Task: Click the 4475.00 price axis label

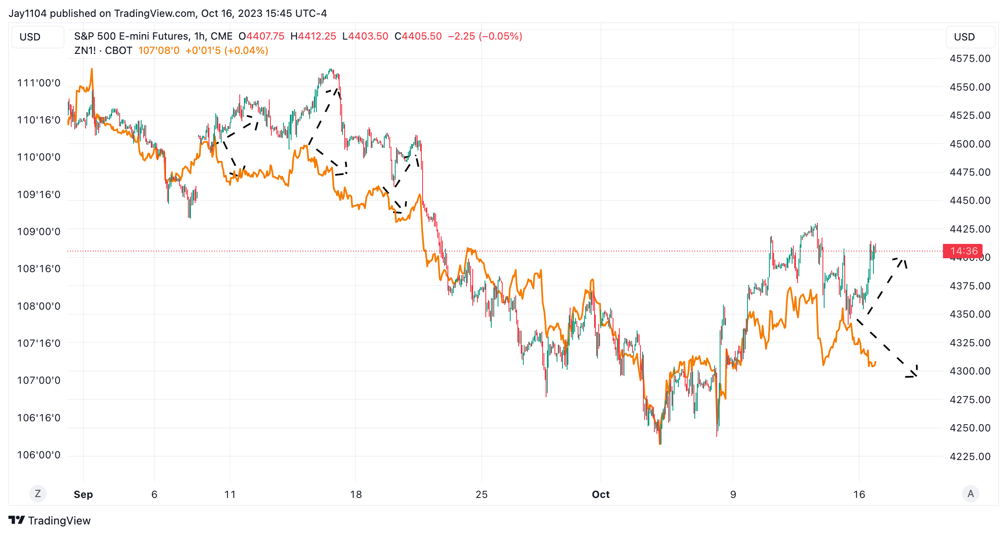Action: click(x=970, y=172)
